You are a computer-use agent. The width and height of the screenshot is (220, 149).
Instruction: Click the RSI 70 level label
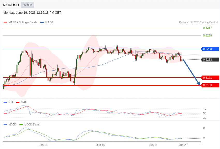205,109
